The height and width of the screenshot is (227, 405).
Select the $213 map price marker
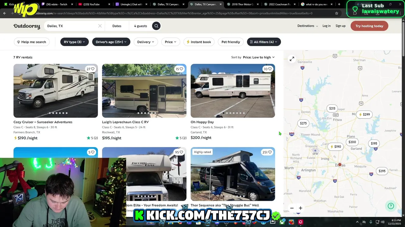pos(332,108)
